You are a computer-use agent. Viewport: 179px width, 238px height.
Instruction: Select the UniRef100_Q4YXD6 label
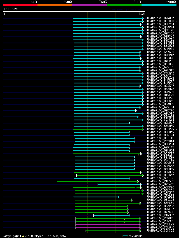point(161,212)
